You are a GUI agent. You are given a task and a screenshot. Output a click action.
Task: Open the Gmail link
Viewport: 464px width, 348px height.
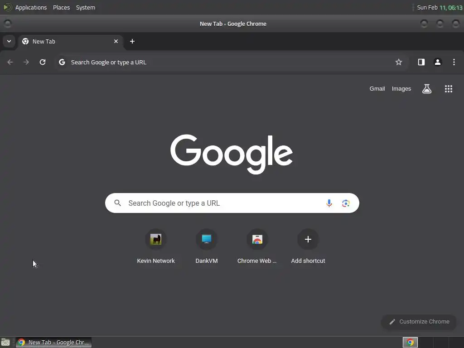click(x=377, y=89)
